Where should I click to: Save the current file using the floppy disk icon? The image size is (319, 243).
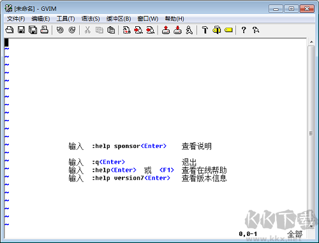(x=21, y=30)
